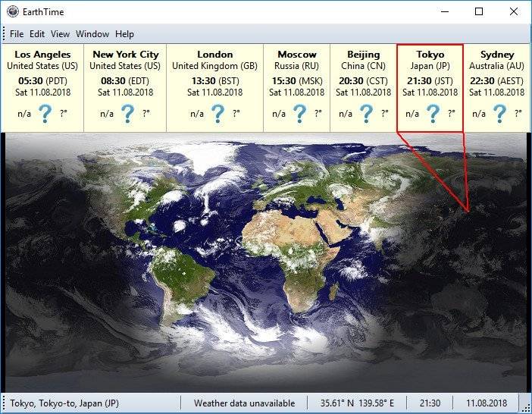Image resolution: width=532 pixels, height=414 pixels.
Task: Click the 20:30 (CST) time
Action: click(x=363, y=81)
